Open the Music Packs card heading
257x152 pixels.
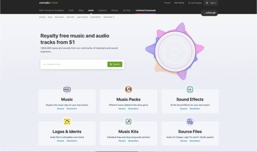(128, 99)
